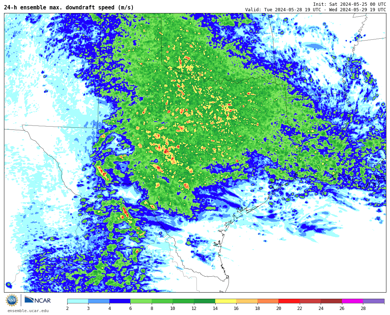Select the Init date text line

tap(350, 4)
